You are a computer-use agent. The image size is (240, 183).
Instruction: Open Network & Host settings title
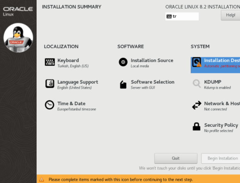coord(222,104)
